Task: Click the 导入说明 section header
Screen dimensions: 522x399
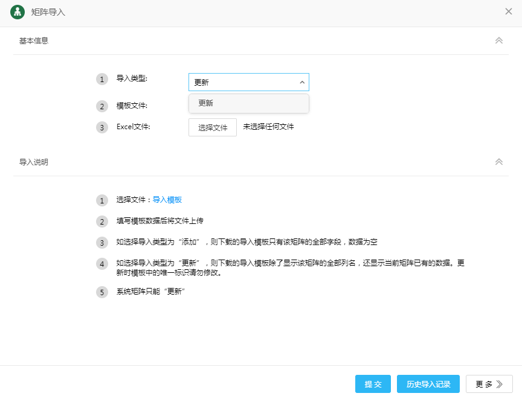Action: 34,162
